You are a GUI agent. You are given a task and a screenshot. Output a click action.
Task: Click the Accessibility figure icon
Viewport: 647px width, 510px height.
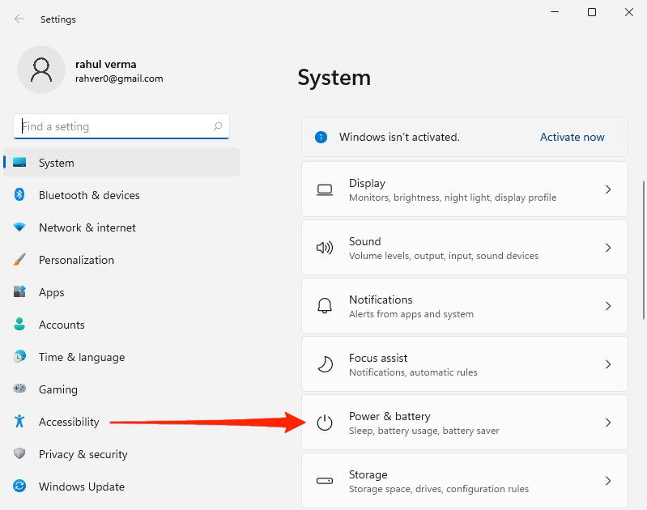click(x=19, y=422)
